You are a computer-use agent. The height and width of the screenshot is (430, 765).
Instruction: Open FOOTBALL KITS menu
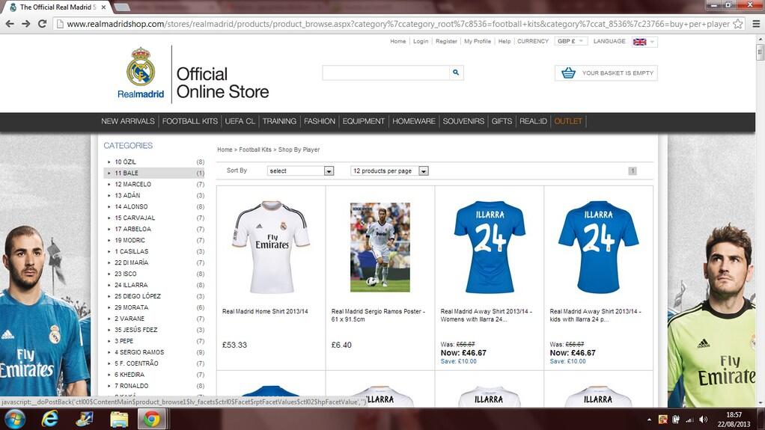(x=190, y=121)
